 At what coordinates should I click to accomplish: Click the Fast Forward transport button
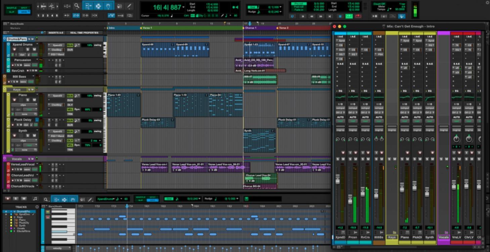click(x=321, y=16)
